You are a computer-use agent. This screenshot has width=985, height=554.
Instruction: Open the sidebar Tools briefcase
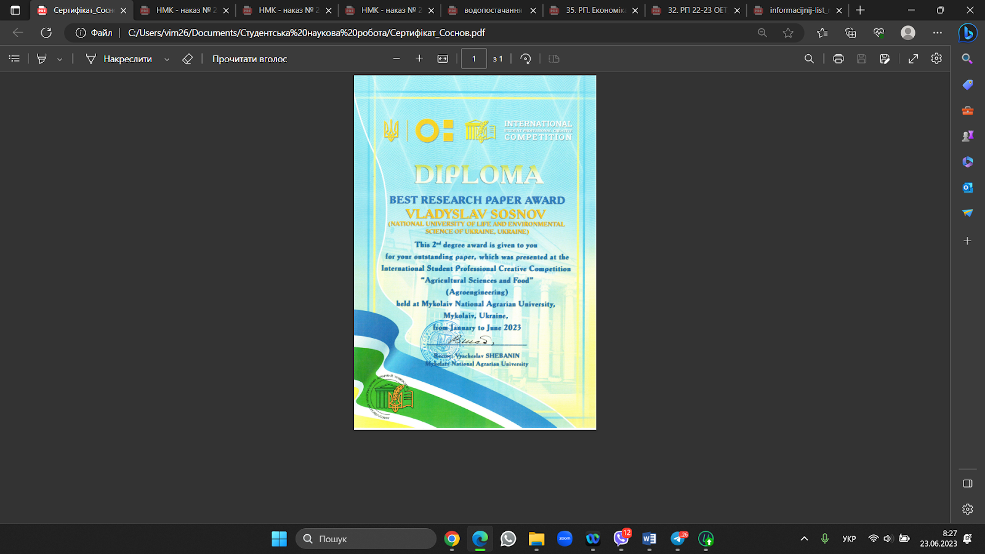[x=968, y=111]
